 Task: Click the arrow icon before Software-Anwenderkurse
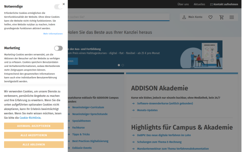tap(133, 103)
